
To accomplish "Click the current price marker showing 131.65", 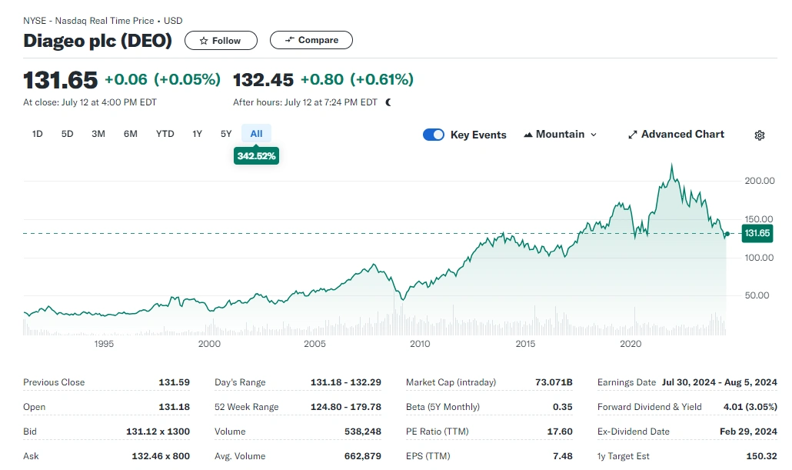I will coord(757,233).
